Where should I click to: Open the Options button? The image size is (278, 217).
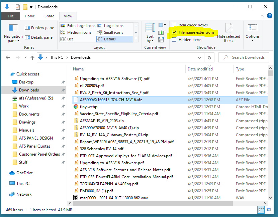point(253,33)
